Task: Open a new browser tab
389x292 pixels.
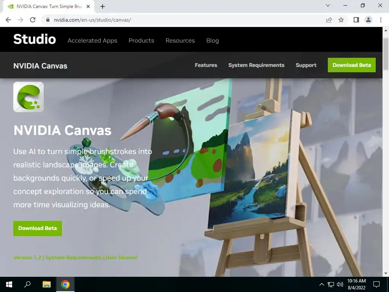Action: click(103, 6)
